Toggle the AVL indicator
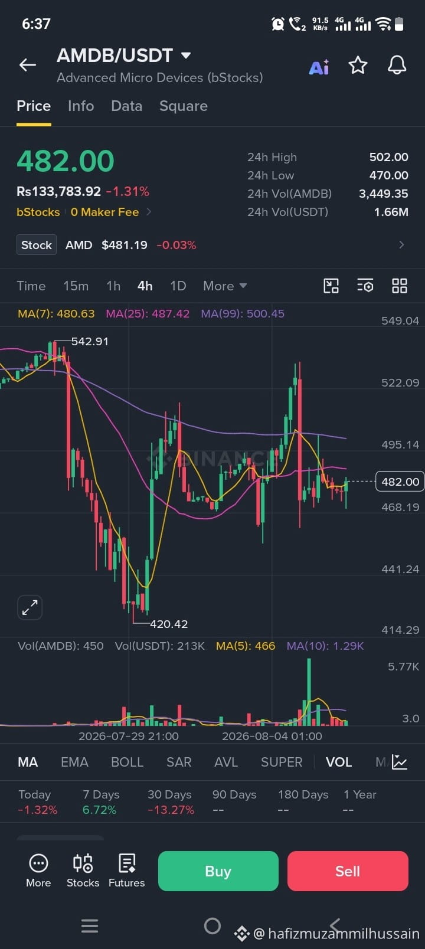Viewport: 425px width, 949px height. tap(226, 762)
